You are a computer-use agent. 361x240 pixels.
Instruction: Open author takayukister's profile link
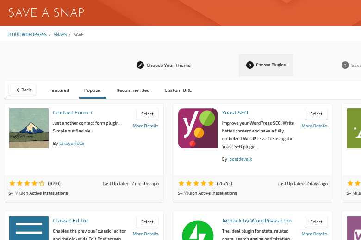coord(72,144)
